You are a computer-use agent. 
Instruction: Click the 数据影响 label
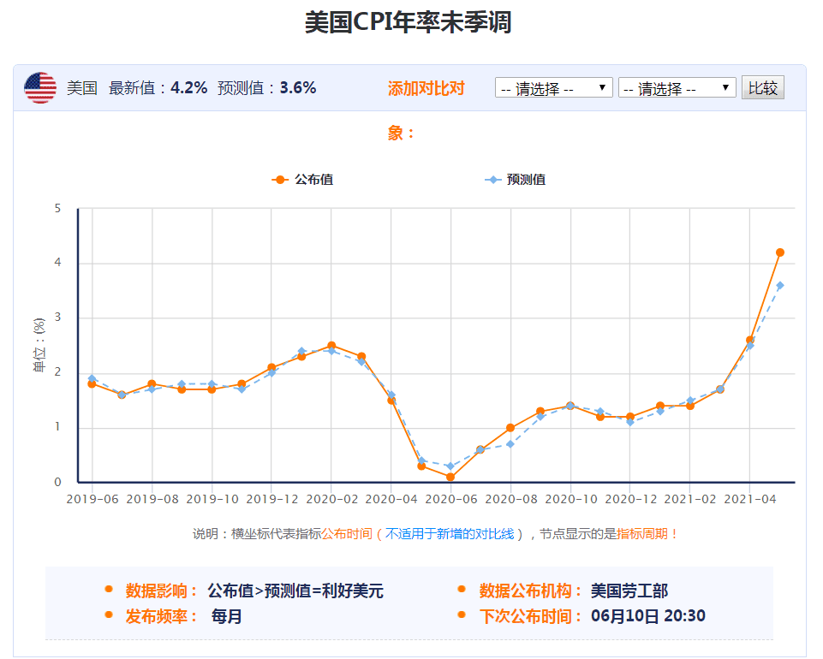(161, 591)
